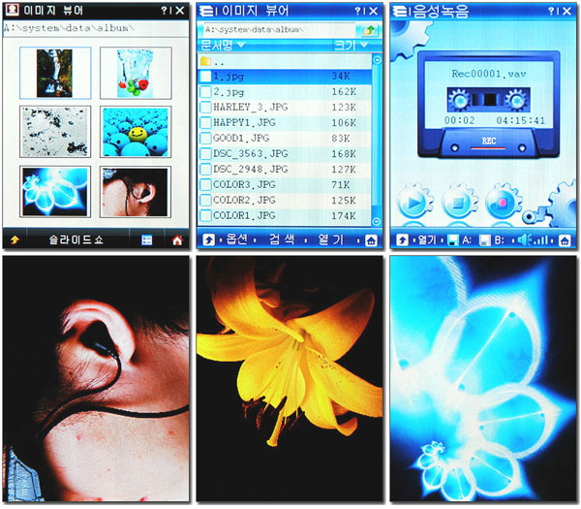Click the REC label on the cassette
581x509 pixels.
click(x=489, y=142)
